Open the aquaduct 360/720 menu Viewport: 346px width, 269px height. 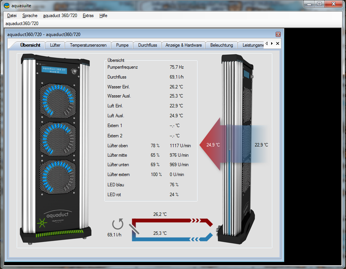(60, 16)
